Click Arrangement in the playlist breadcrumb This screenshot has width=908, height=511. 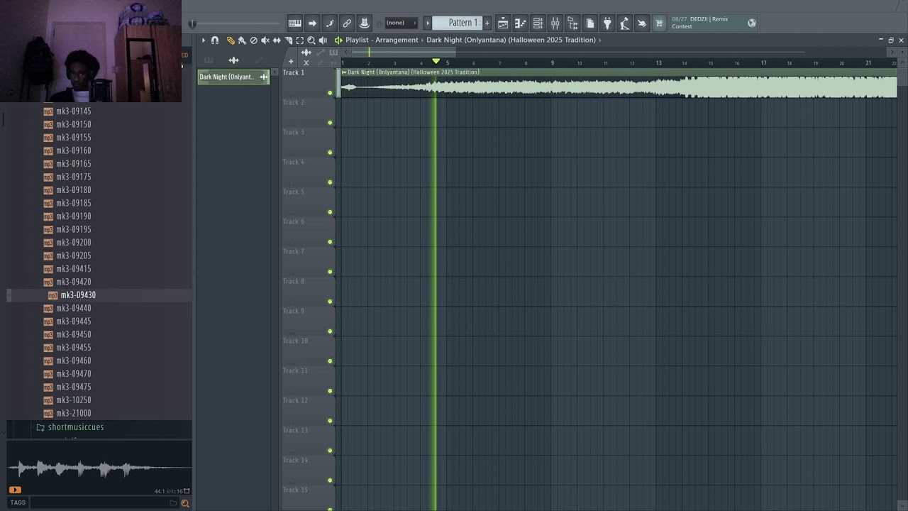[x=396, y=40]
